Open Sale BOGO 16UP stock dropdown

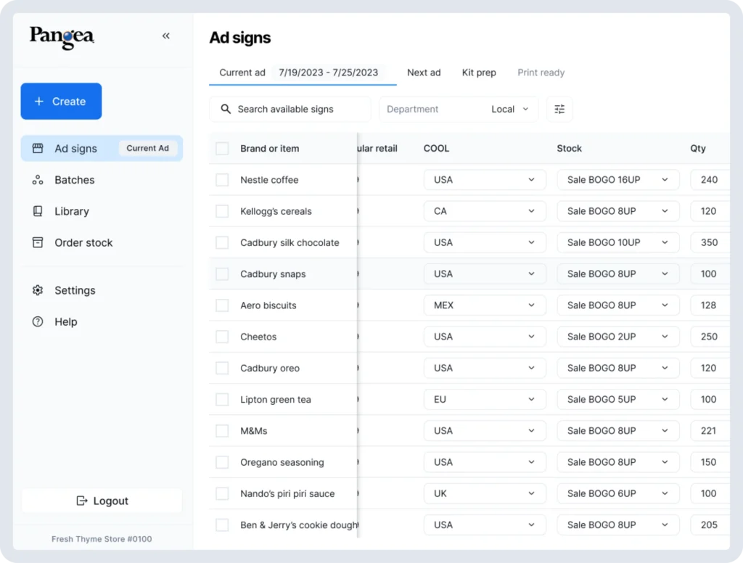pos(618,180)
